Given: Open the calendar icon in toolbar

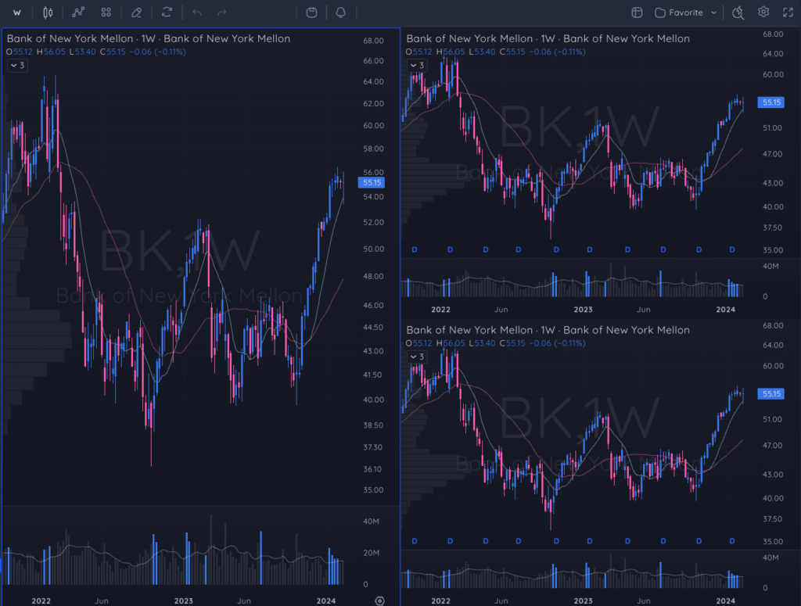Looking at the screenshot, I should click(311, 13).
